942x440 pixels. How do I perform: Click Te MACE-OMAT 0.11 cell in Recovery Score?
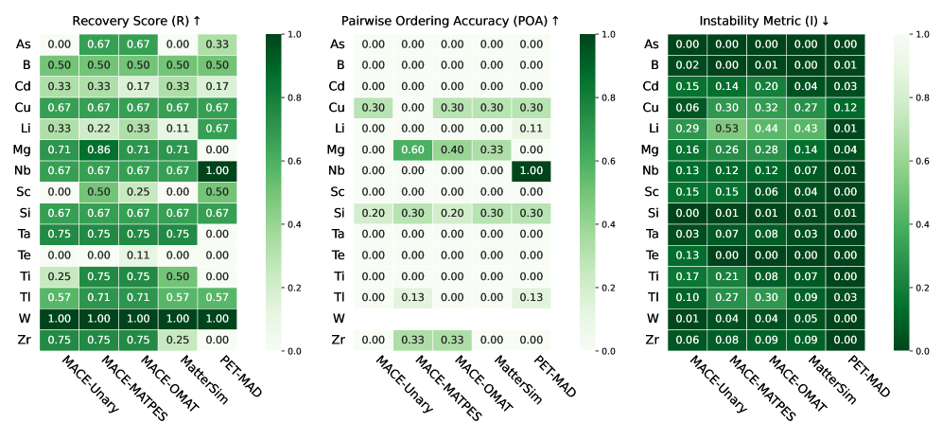click(x=140, y=255)
